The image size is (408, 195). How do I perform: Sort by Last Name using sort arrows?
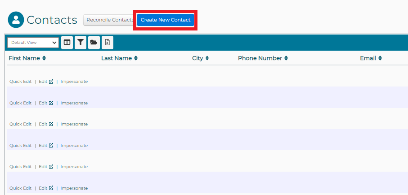[x=136, y=58]
